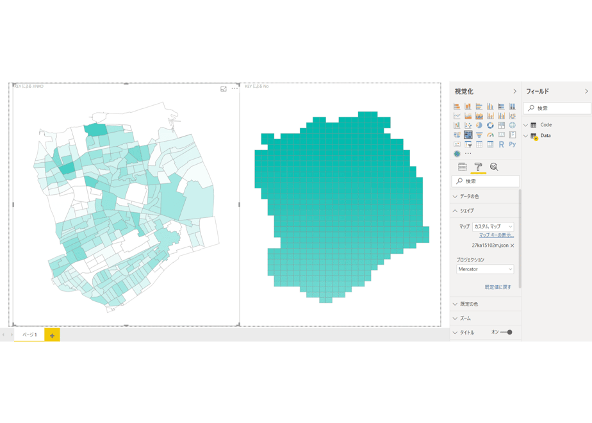The image size is (592, 423).
Task: Click the format pane search box
Action: 486,181
